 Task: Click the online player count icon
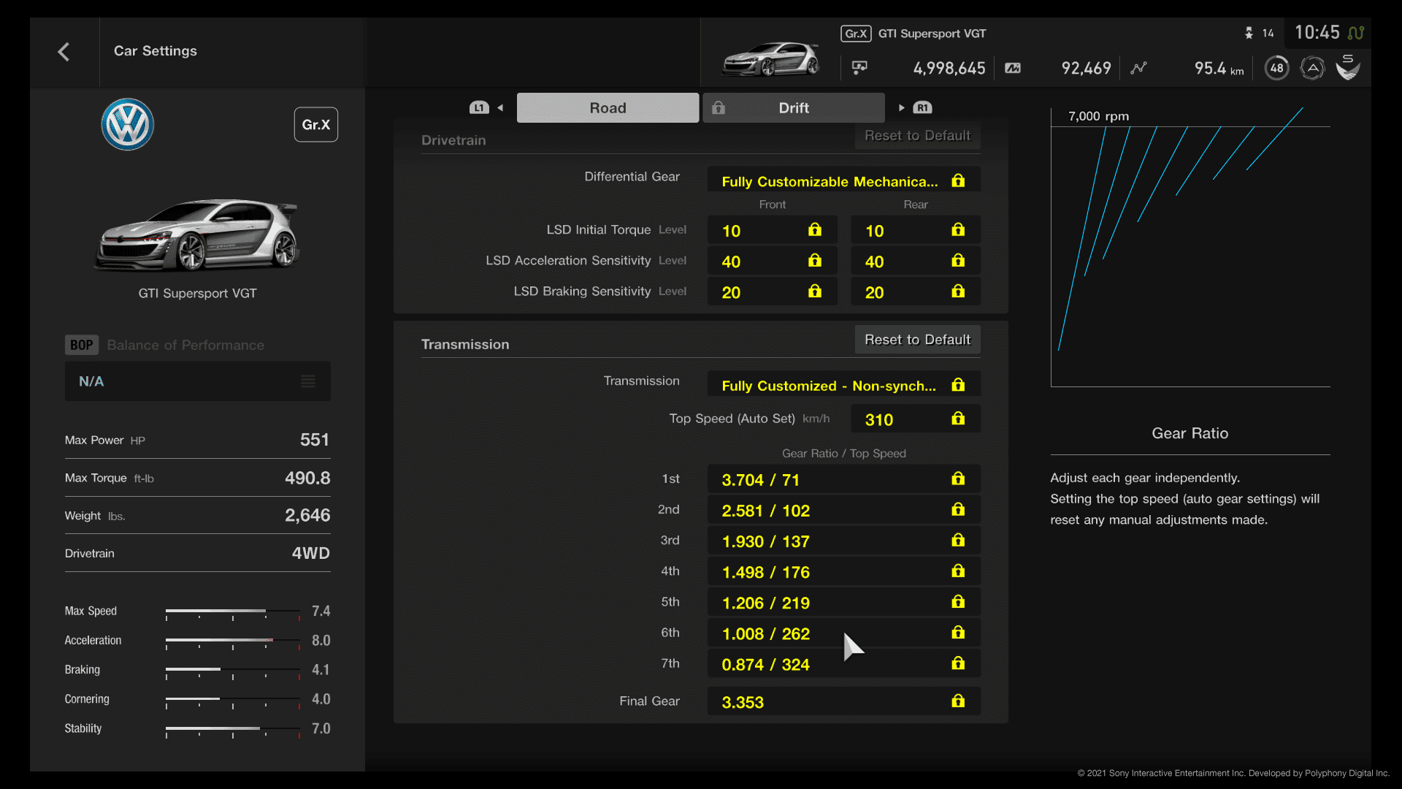(1249, 33)
